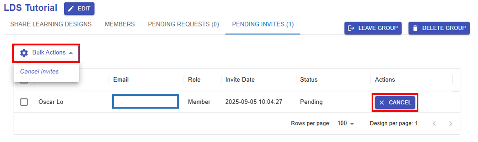Click the Invite Date column header
The image size is (478, 142).
click(x=240, y=80)
